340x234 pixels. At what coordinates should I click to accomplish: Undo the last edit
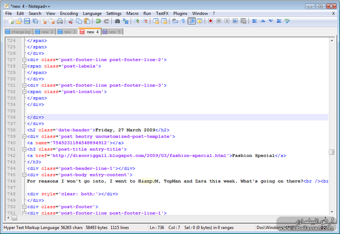pos(98,21)
